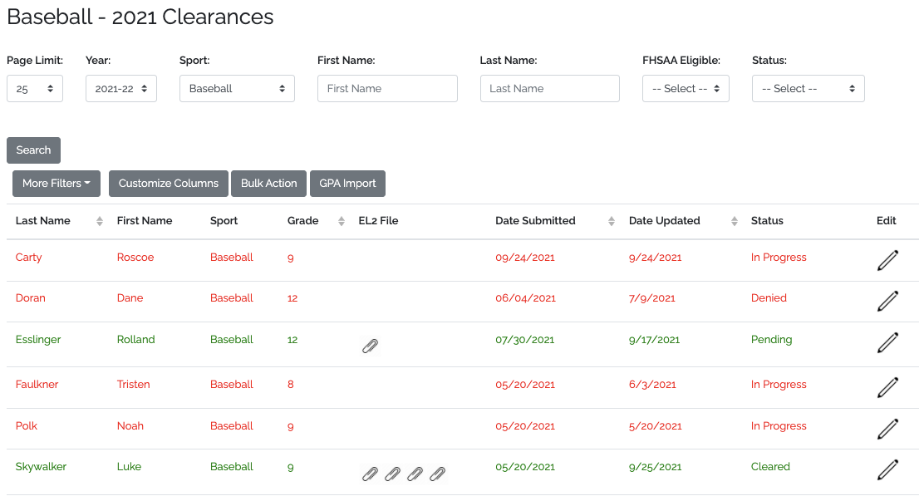
Task: Open the Sport dropdown showing Baseball
Action: 237,89
